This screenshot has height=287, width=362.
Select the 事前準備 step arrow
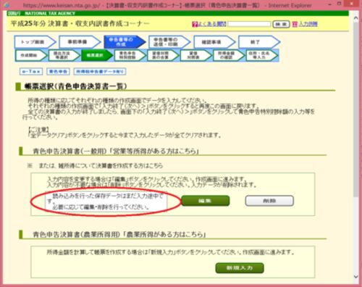[80, 42]
